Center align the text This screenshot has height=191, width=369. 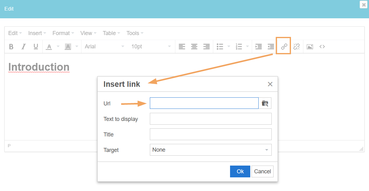pos(194,47)
